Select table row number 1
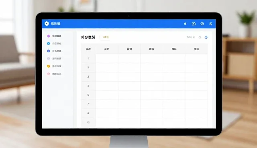 coord(88,58)
